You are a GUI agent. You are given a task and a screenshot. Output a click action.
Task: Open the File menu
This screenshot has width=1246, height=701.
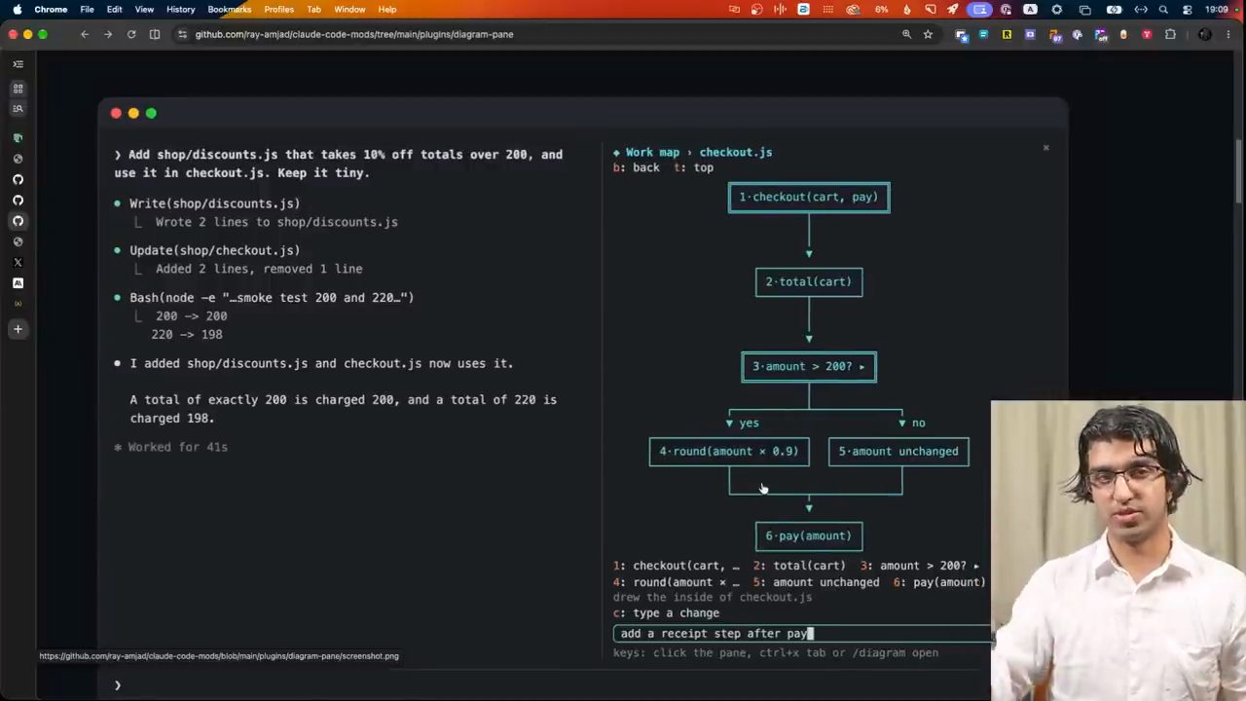click(x=87, y=10)
